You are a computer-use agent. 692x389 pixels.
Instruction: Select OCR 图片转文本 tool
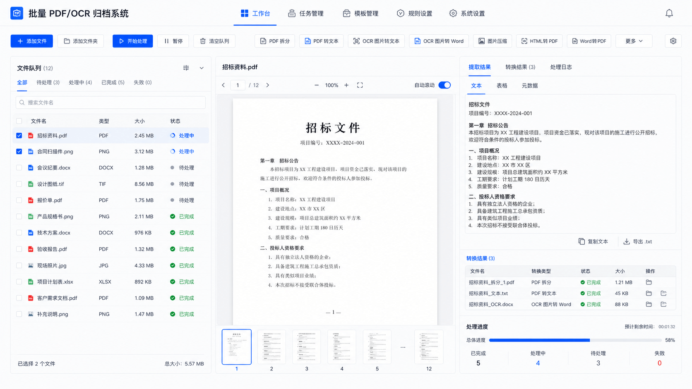376,41
